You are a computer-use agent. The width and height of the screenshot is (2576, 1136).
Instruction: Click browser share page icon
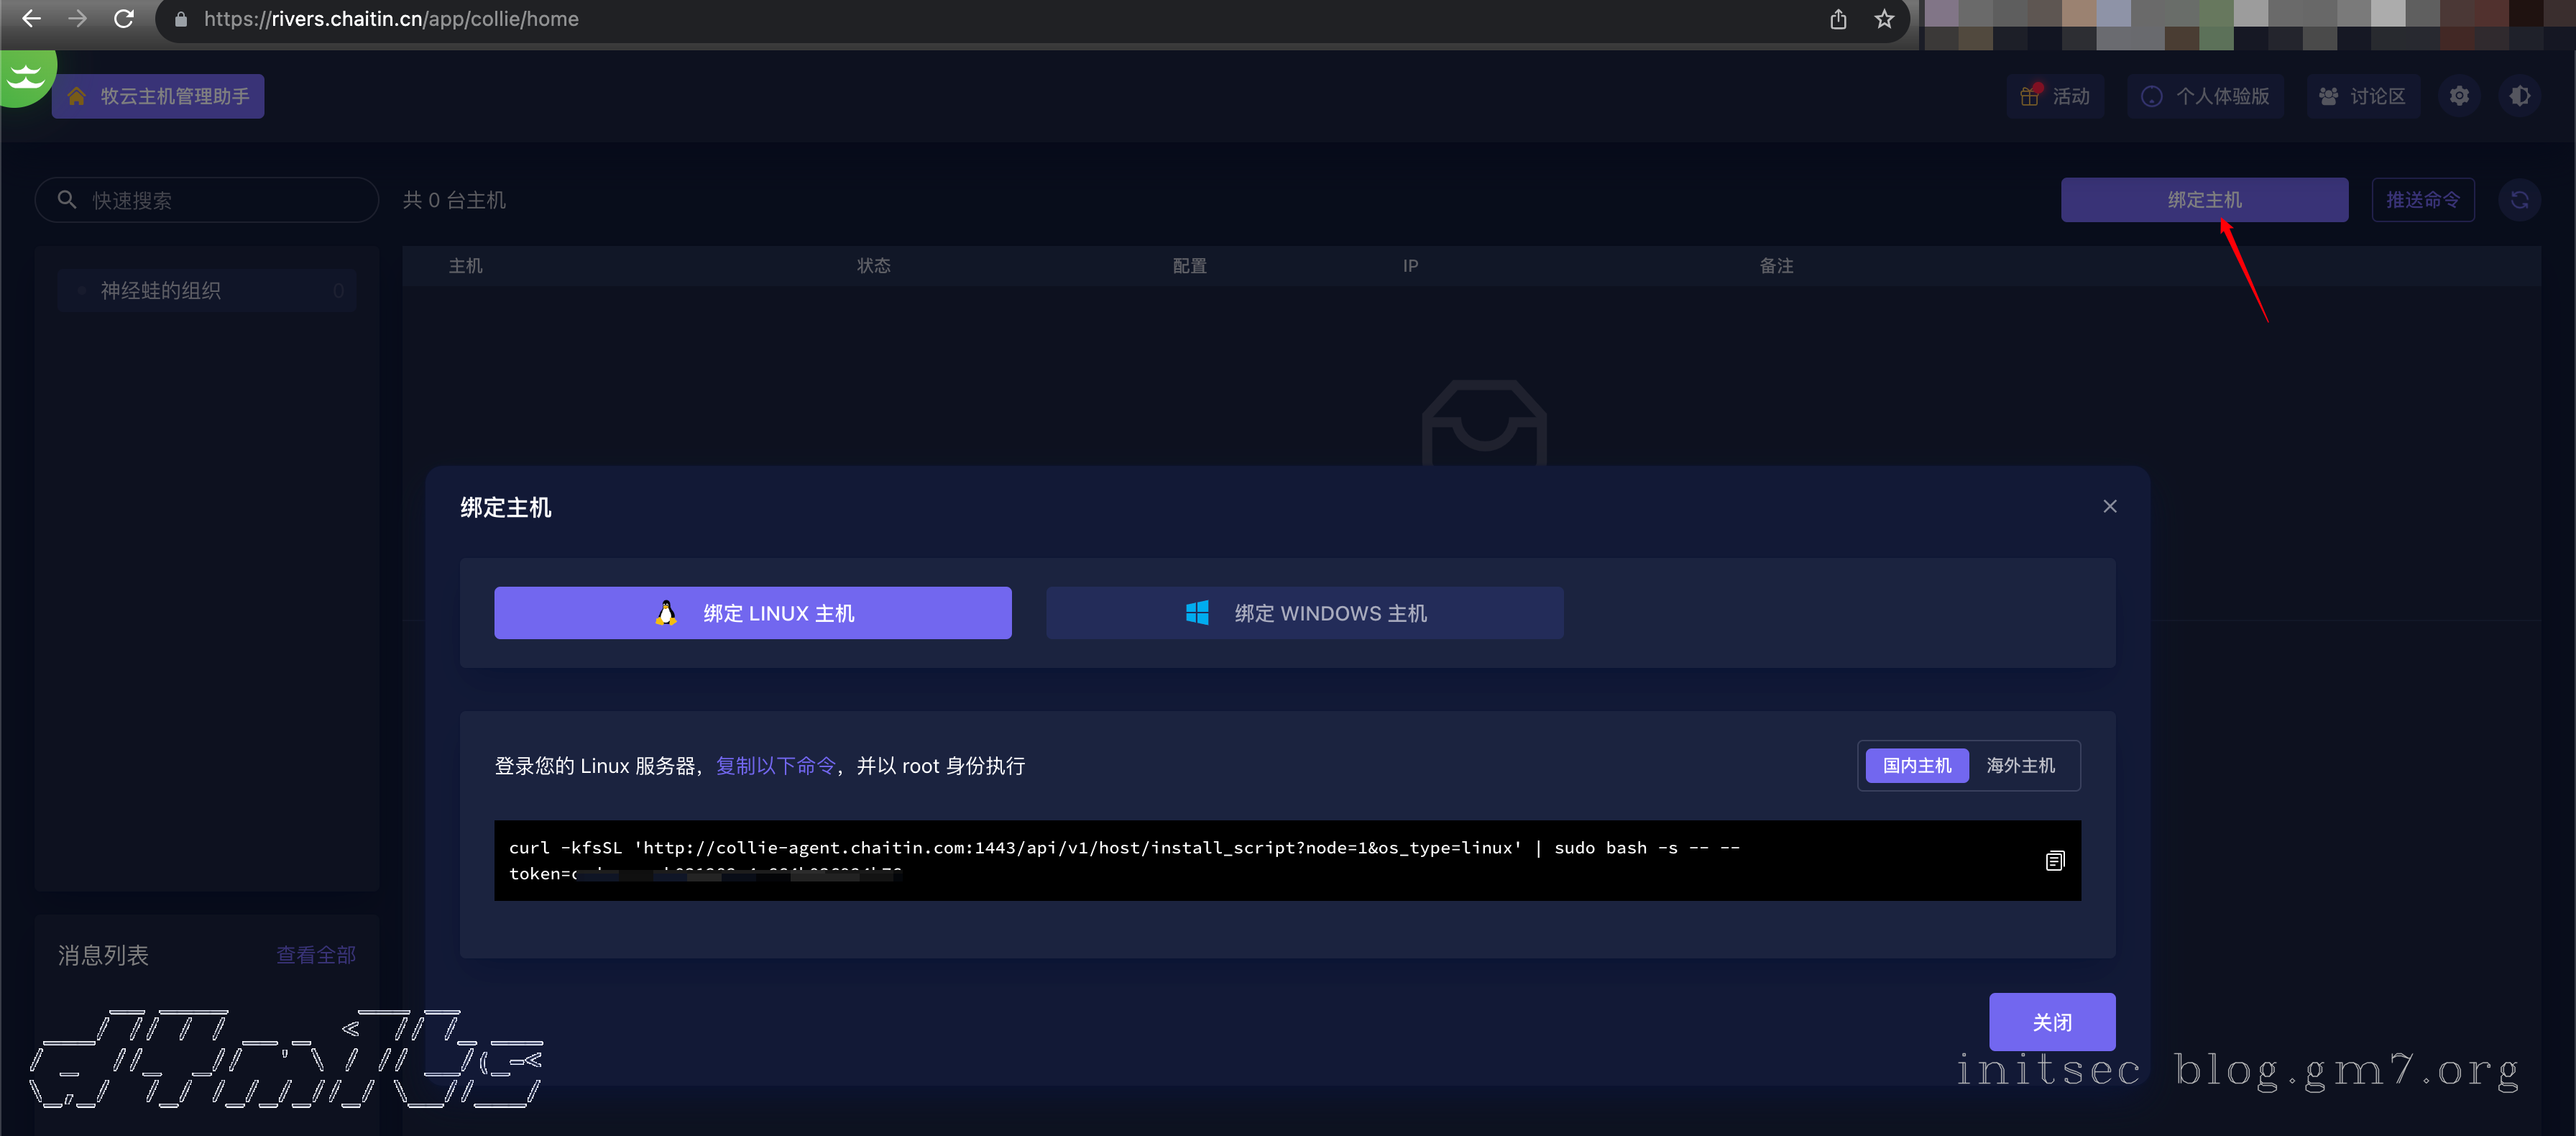pyautogui.click(x=1838, y=19)
